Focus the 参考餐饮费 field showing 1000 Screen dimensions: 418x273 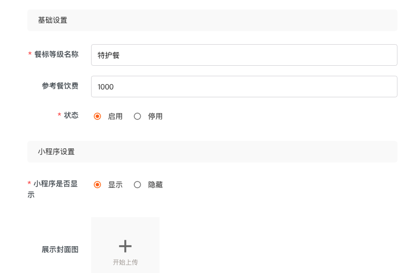tap(244, 87)
